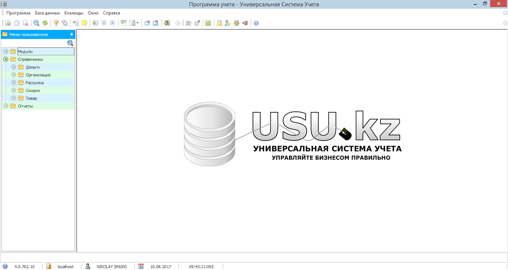Viewport: 508px width, 270px height.
Task: Select the Рассылка folder label
Action: click(35, 83)
